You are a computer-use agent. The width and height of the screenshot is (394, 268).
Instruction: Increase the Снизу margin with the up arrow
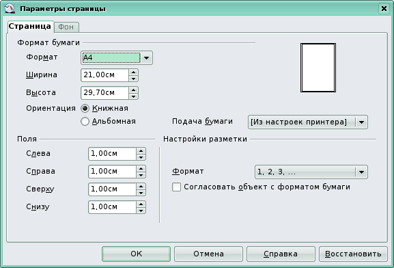tap(141, 204)
